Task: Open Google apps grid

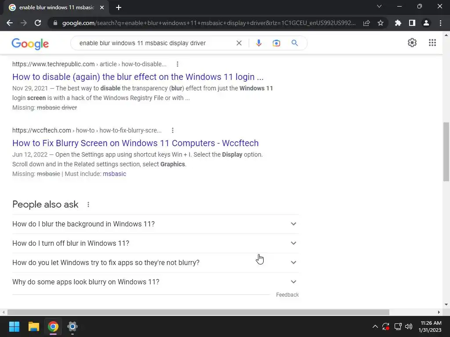Action: (x=432, y=43)
